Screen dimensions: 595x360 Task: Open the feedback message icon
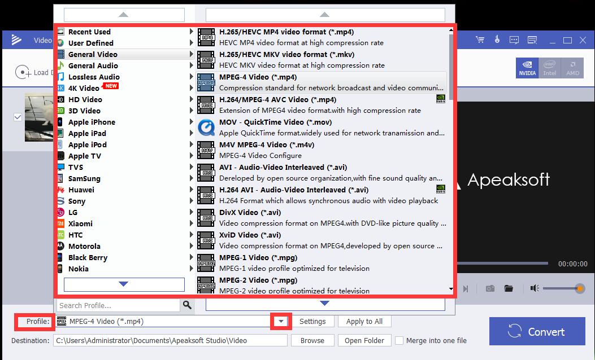point(514,39)
